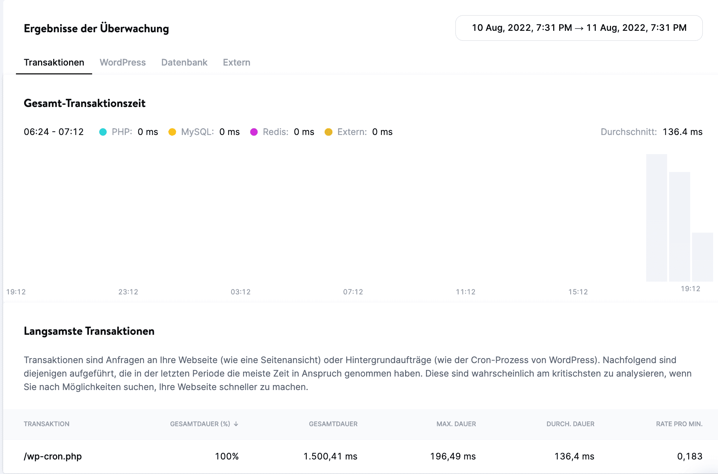Sort the table by Max. Dauer column

coord(456,424)
